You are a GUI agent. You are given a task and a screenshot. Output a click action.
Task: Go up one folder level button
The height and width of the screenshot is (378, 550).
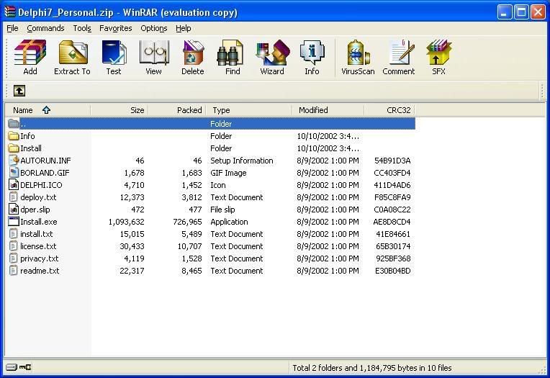click(x=19, y=91)
